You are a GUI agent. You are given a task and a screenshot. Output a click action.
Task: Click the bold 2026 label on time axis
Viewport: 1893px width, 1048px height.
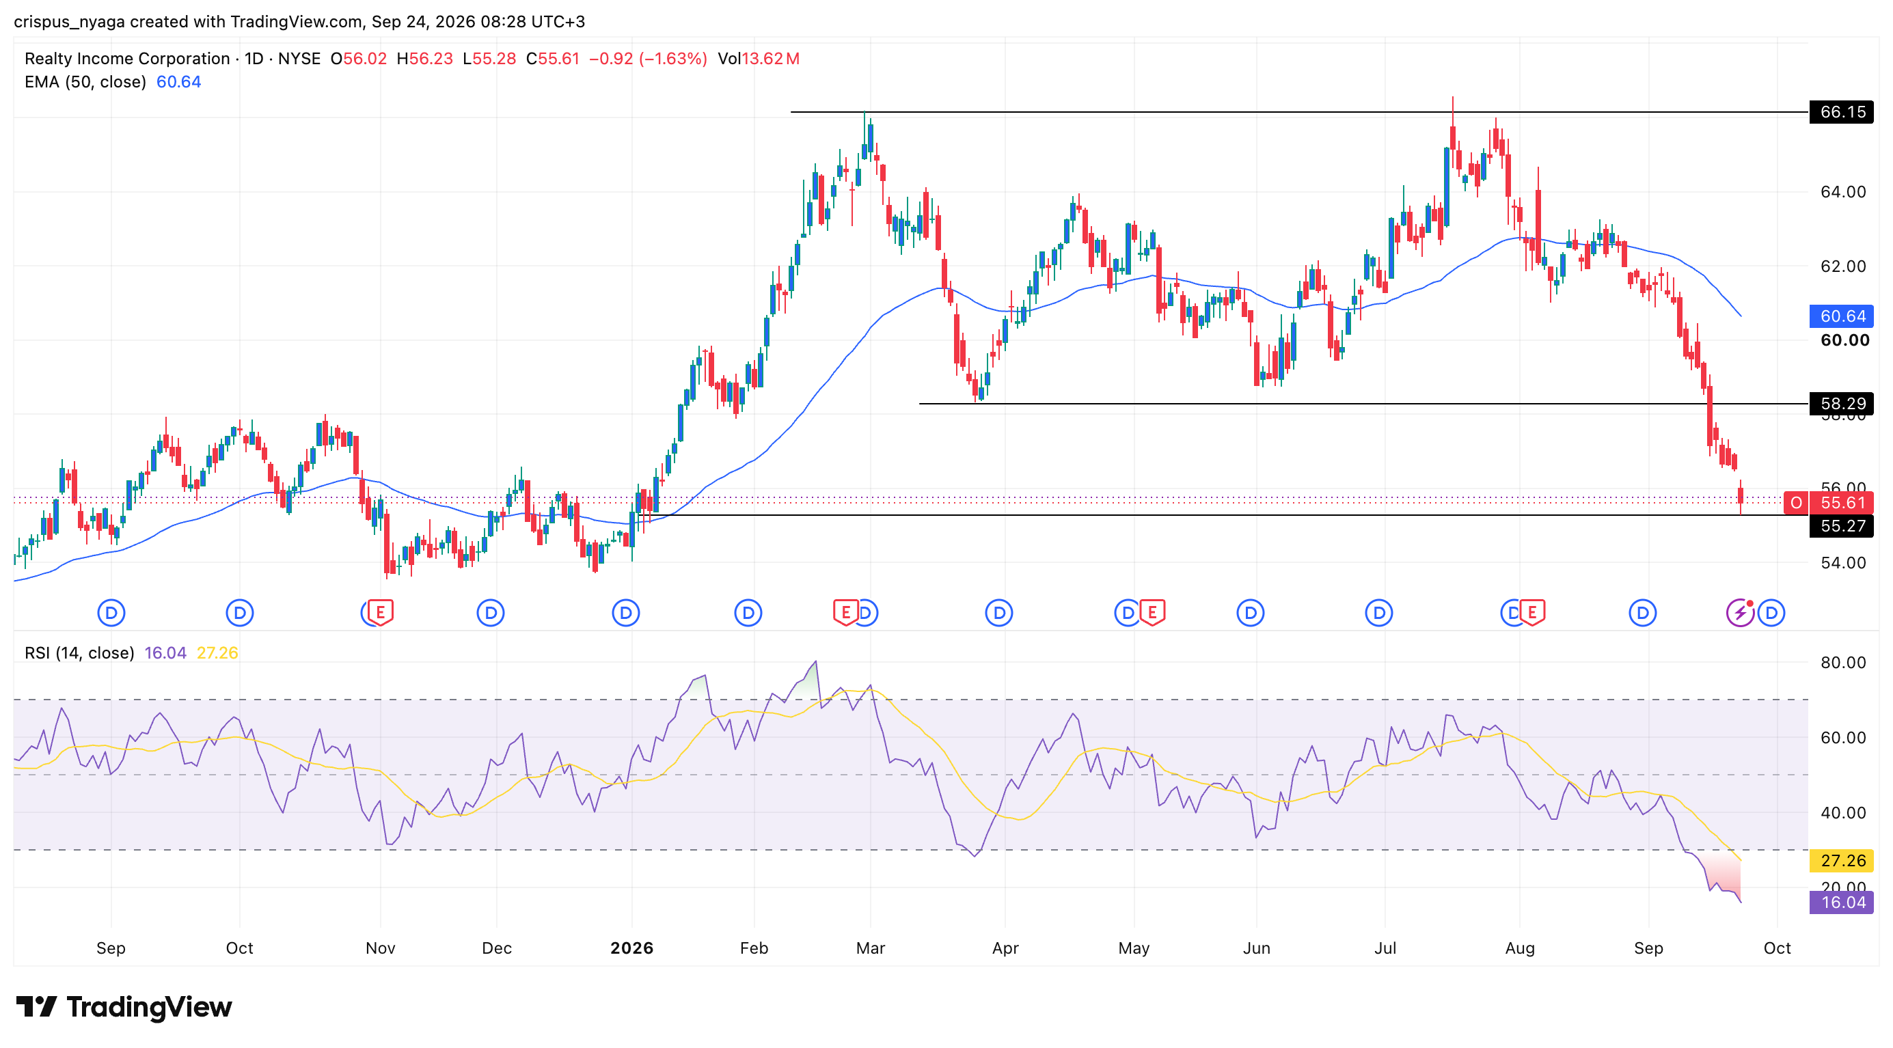632,949
